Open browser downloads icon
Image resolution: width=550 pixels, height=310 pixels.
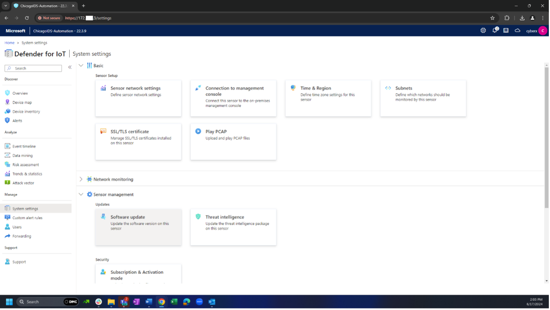click(522, 18)
